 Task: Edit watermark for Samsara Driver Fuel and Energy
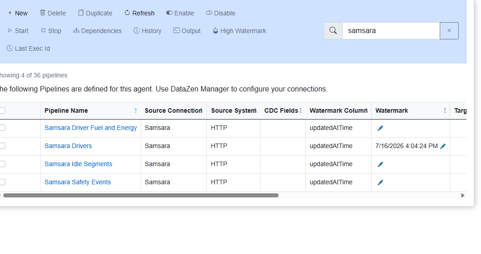click(x=380, y=128)
